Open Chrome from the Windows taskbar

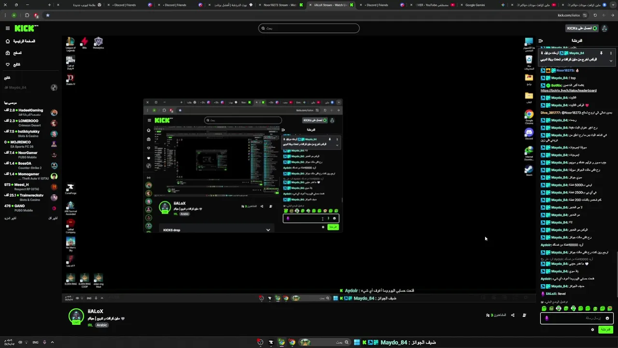[x=292, y=342]
